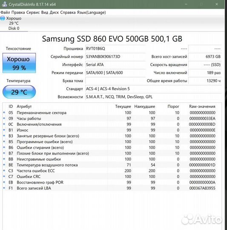Click the serial number field S3YANB0K906173D
This screenshot has width=227, height=230.
(115, 57)
